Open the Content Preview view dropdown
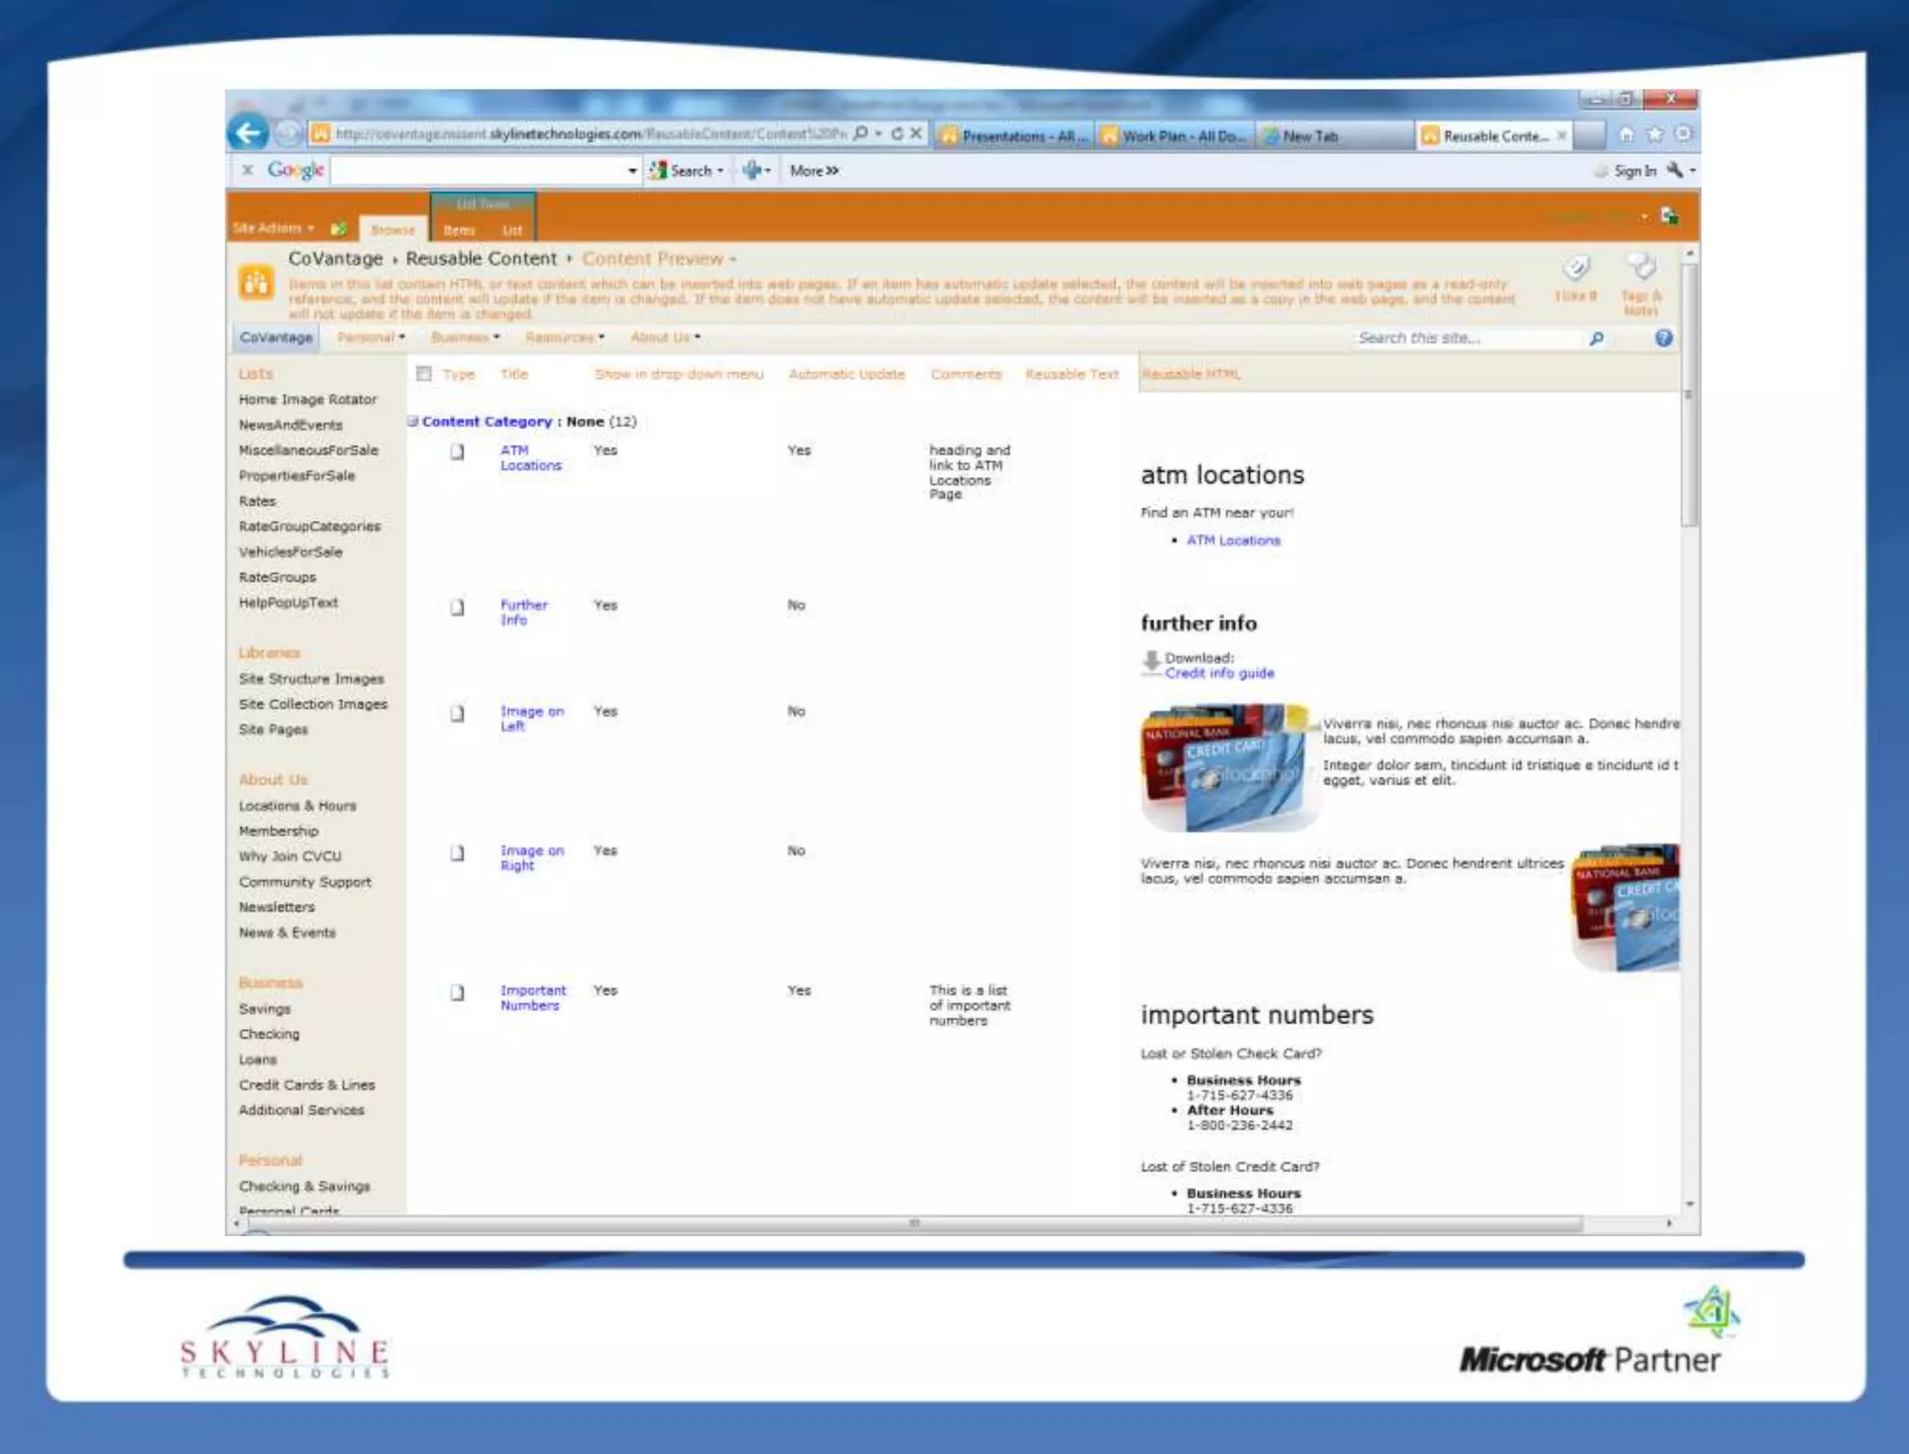The height and width of the screenshot is (1454, 1909). (659, 259)
